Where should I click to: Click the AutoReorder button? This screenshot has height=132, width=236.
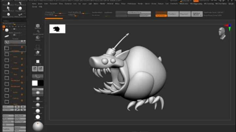coord(20,116)
